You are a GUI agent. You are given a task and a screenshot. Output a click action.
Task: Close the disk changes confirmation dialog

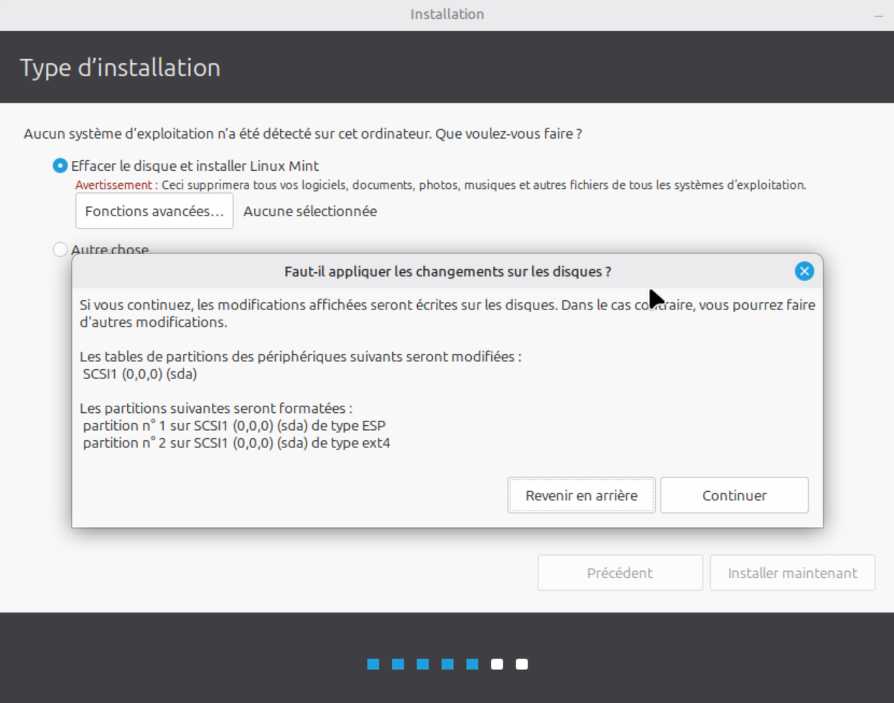tap(804, 271)
